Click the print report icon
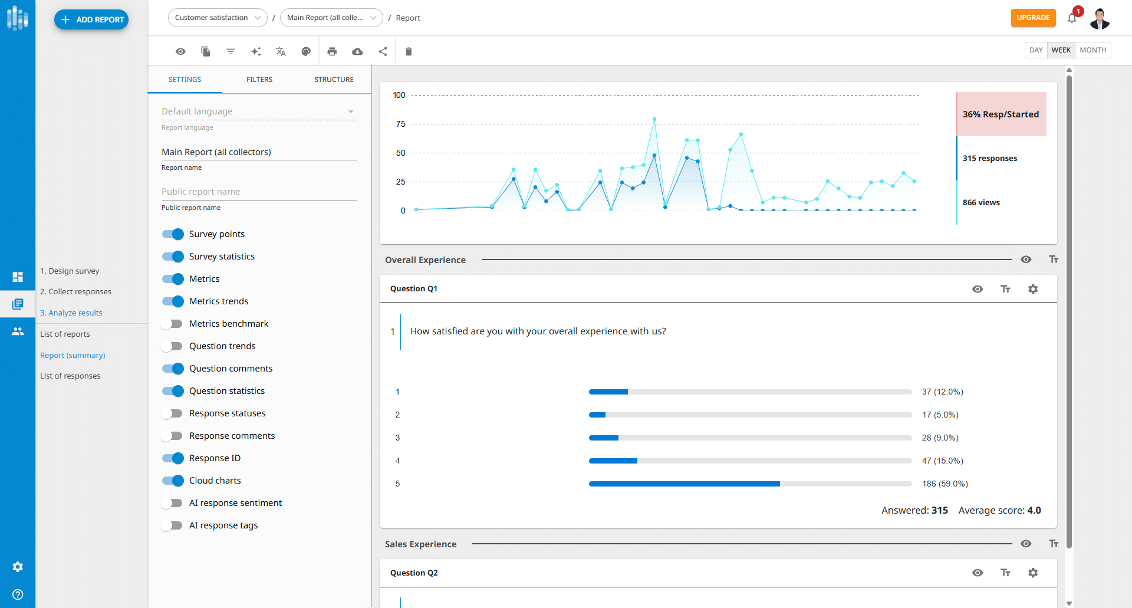The width and height of the screenshot is (1132, 608). [332, 52]
